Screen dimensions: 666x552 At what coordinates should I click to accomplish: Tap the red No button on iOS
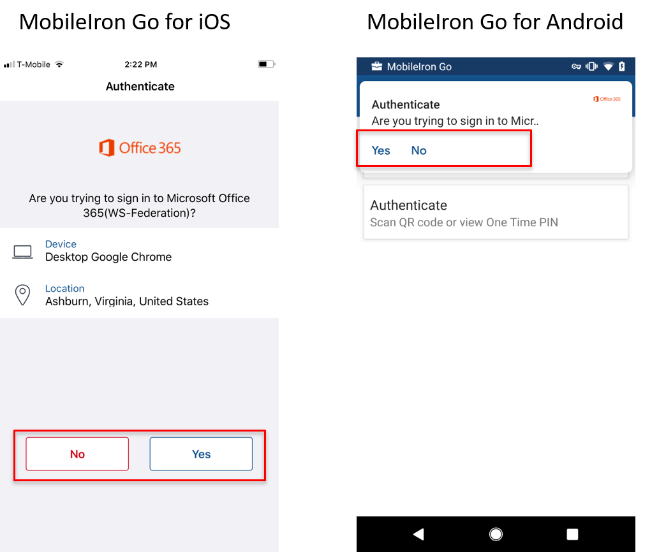coord(77,454)
